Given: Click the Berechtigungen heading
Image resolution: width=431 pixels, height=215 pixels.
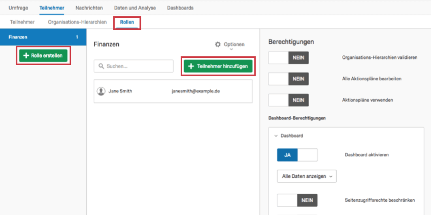Looking at the screenshot, I should 291,42.
